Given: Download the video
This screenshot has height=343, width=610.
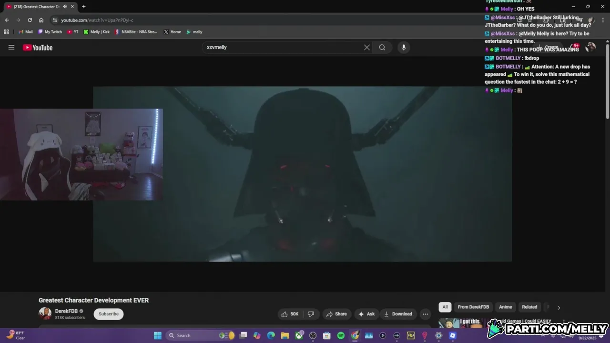Looking at the screenshot, I should click(398, 314).
